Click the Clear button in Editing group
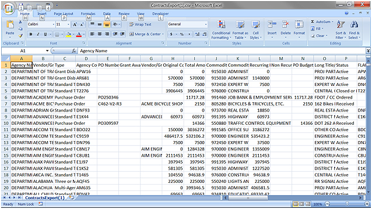The height and width of the screenshot is (209, 372). pos(319,35)
